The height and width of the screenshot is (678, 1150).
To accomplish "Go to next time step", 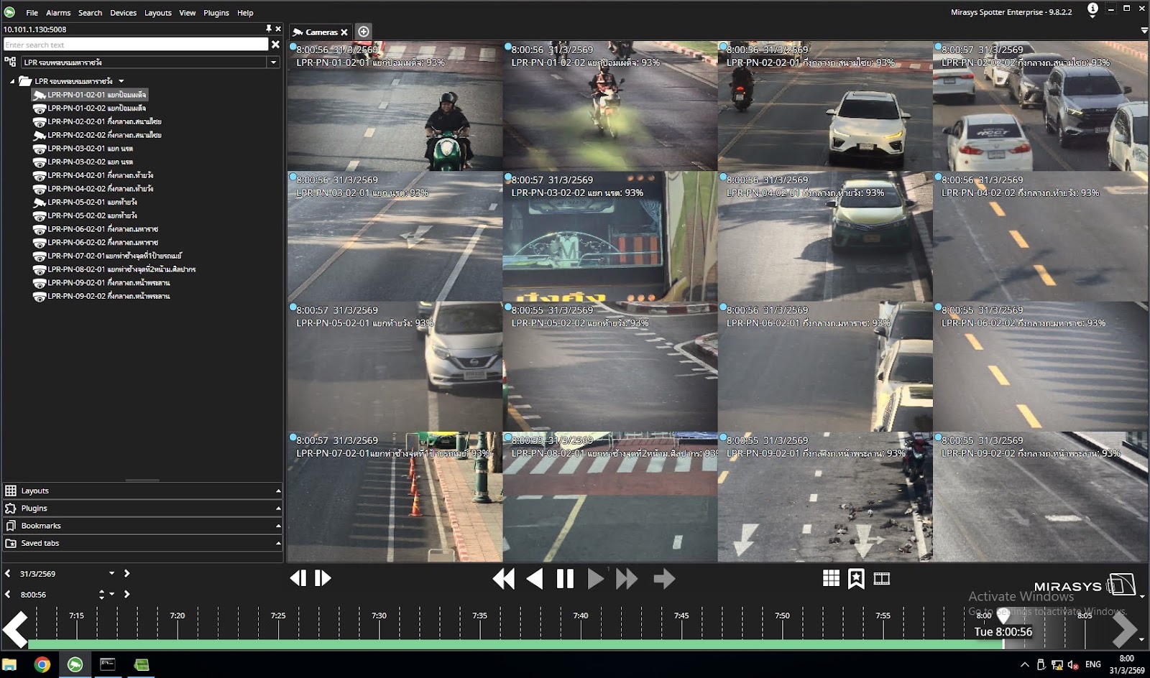I will coord(126,595).
